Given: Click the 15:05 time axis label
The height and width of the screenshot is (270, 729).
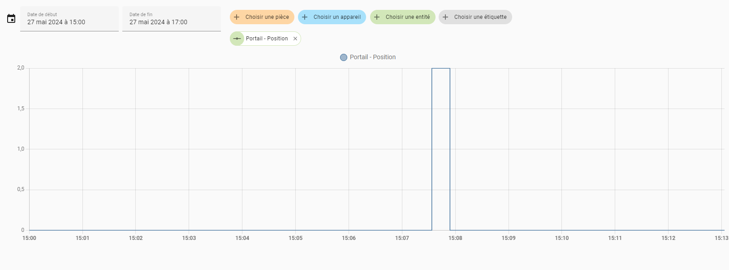Looking at the screenshot, I should (296, 238).
